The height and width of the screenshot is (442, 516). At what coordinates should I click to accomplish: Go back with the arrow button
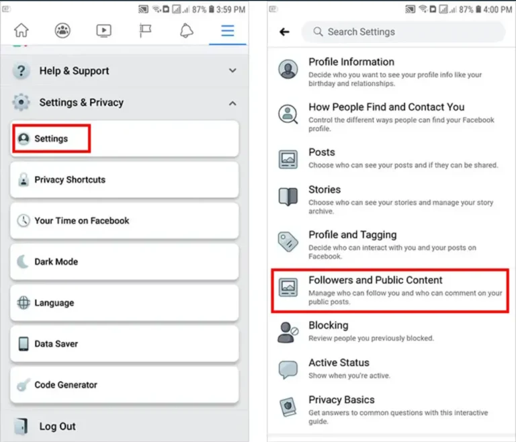(284, 32)
